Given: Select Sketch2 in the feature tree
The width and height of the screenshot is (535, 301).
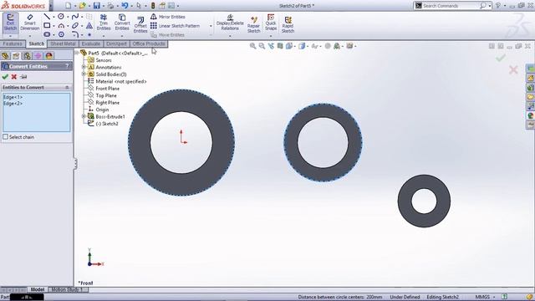Looking at the screenshot, I should click(103, 124).
